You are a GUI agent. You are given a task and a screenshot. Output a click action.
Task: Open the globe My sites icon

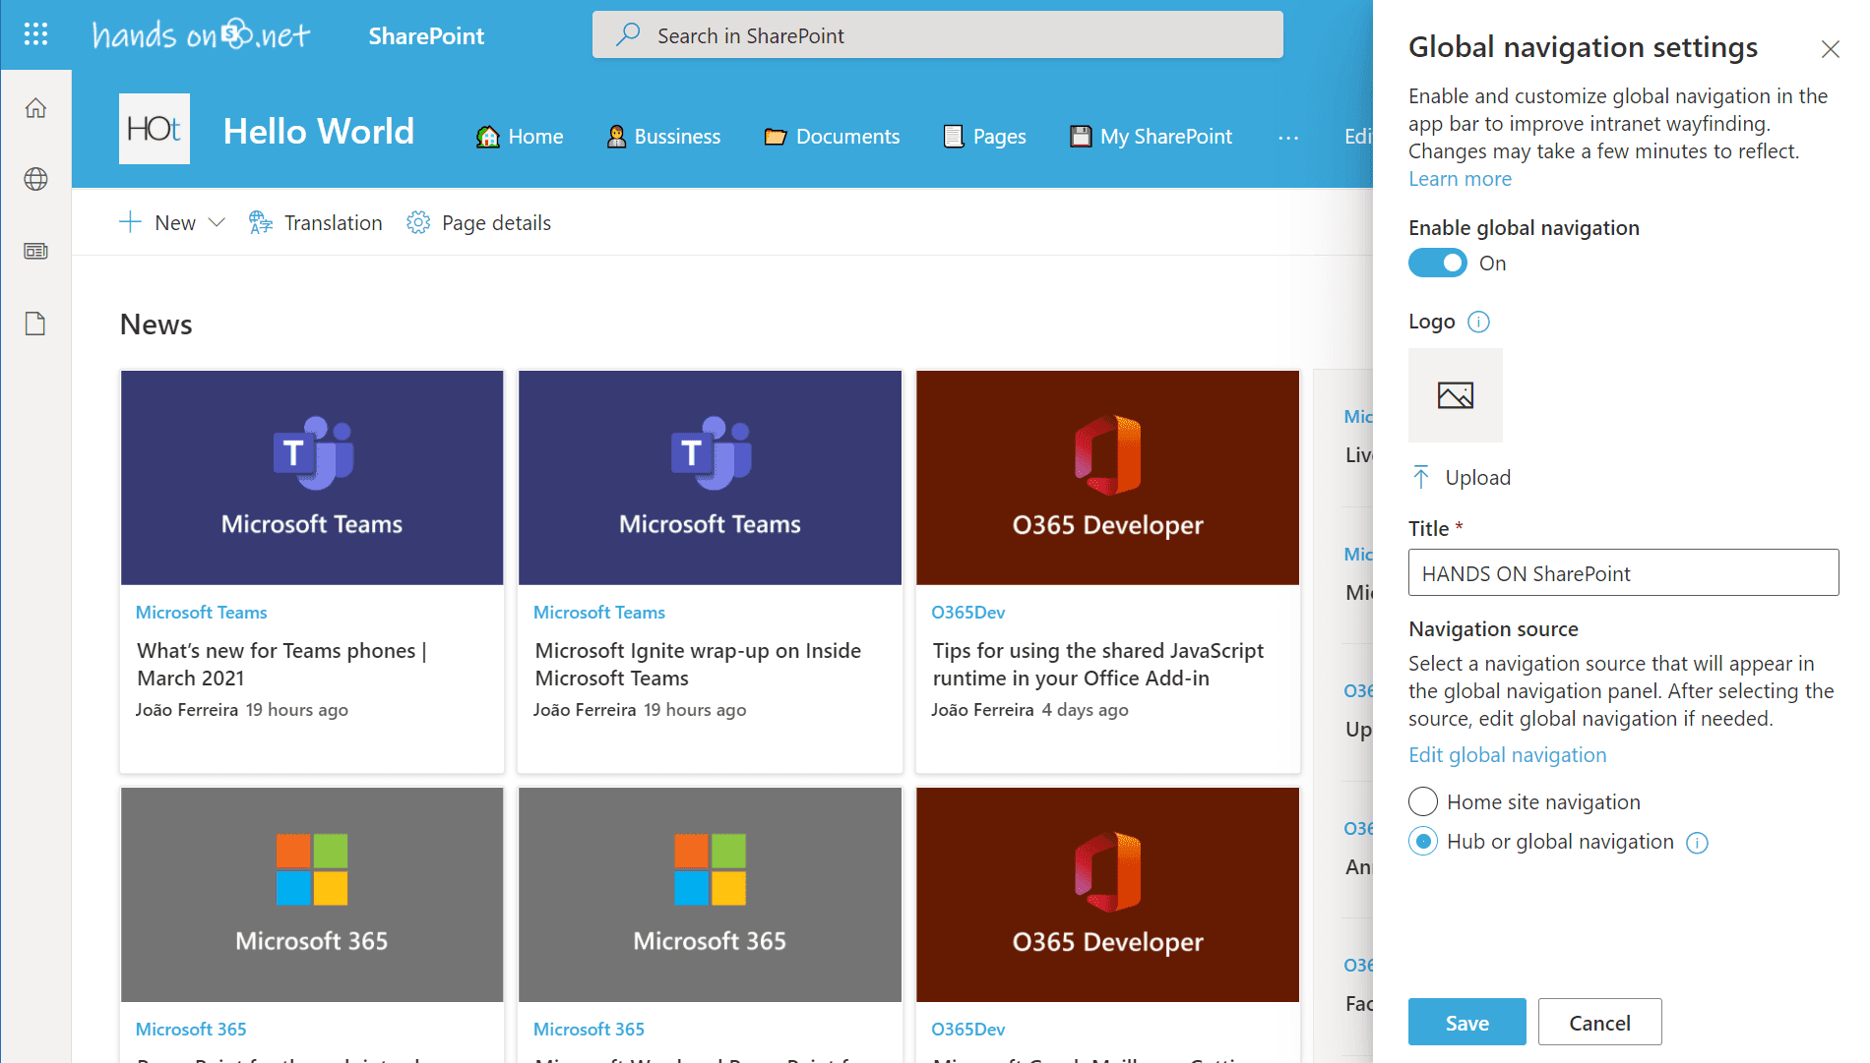(x=35, y=179)
